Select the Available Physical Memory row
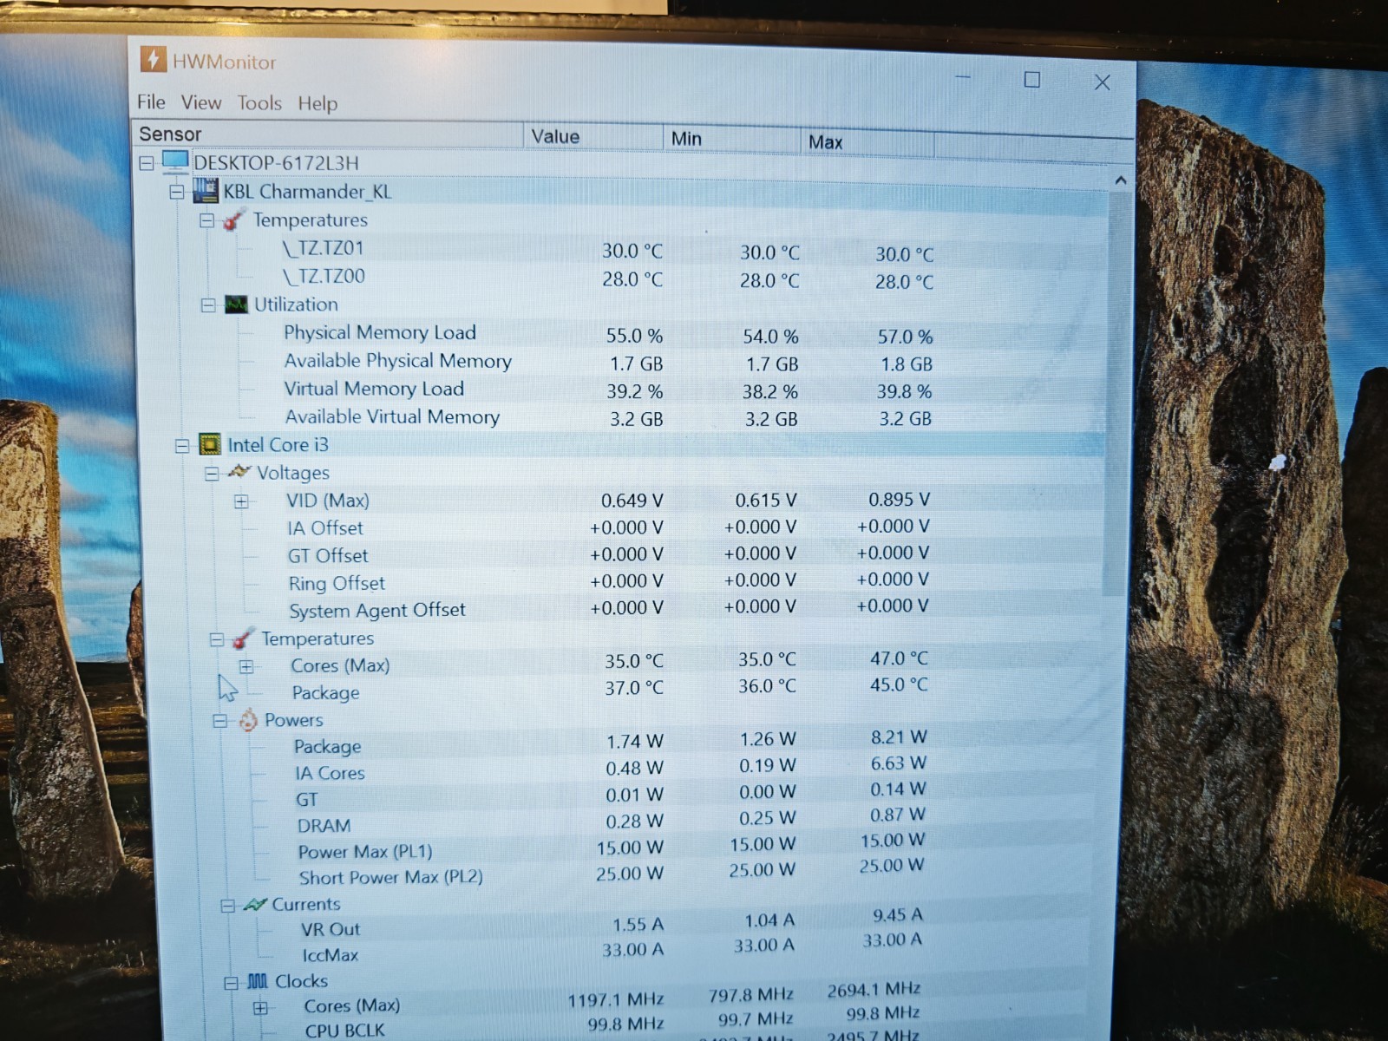 pyautogui.click(x=607, y=362)
